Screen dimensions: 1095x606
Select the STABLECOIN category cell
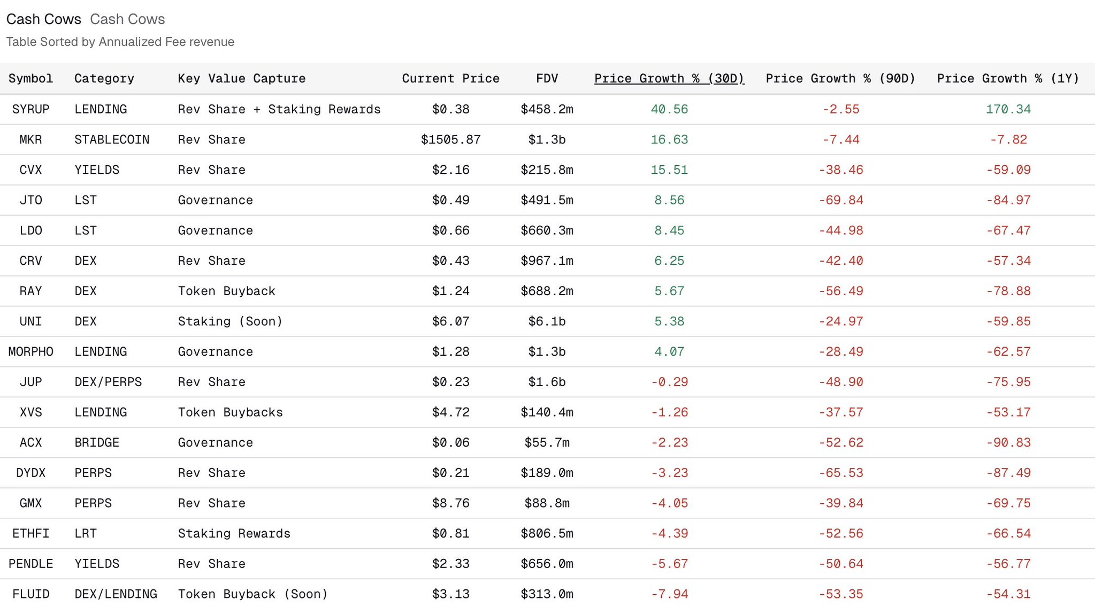click(112, 140)
